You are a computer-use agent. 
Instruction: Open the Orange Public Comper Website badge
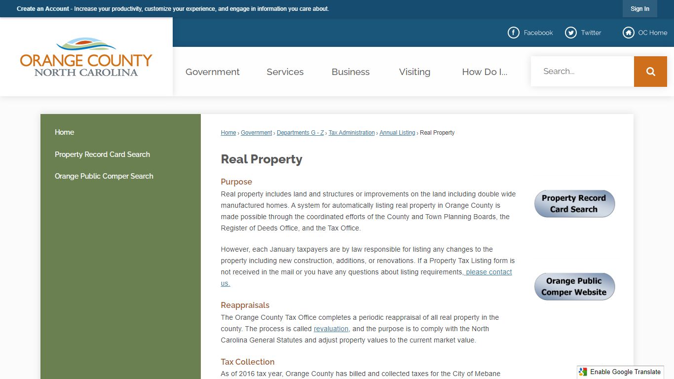pos(574,287)
